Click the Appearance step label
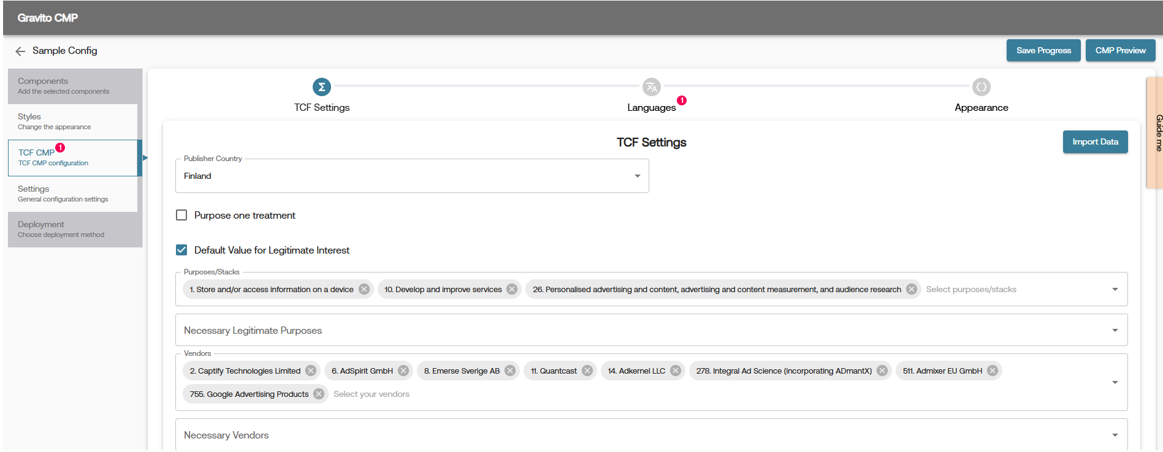This screenshot has width=1163, height=452. point(981,107)
